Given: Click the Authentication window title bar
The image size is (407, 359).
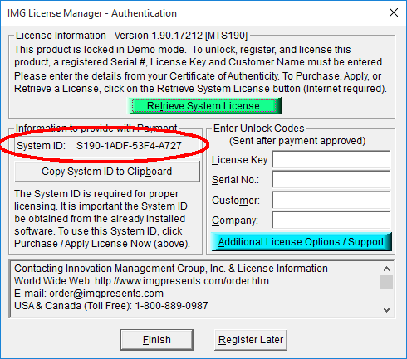Looking at the screenshot, I should click(194, 13).
